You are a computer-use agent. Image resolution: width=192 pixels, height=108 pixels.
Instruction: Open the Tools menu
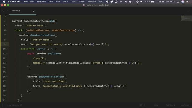(x=73, y=2)
